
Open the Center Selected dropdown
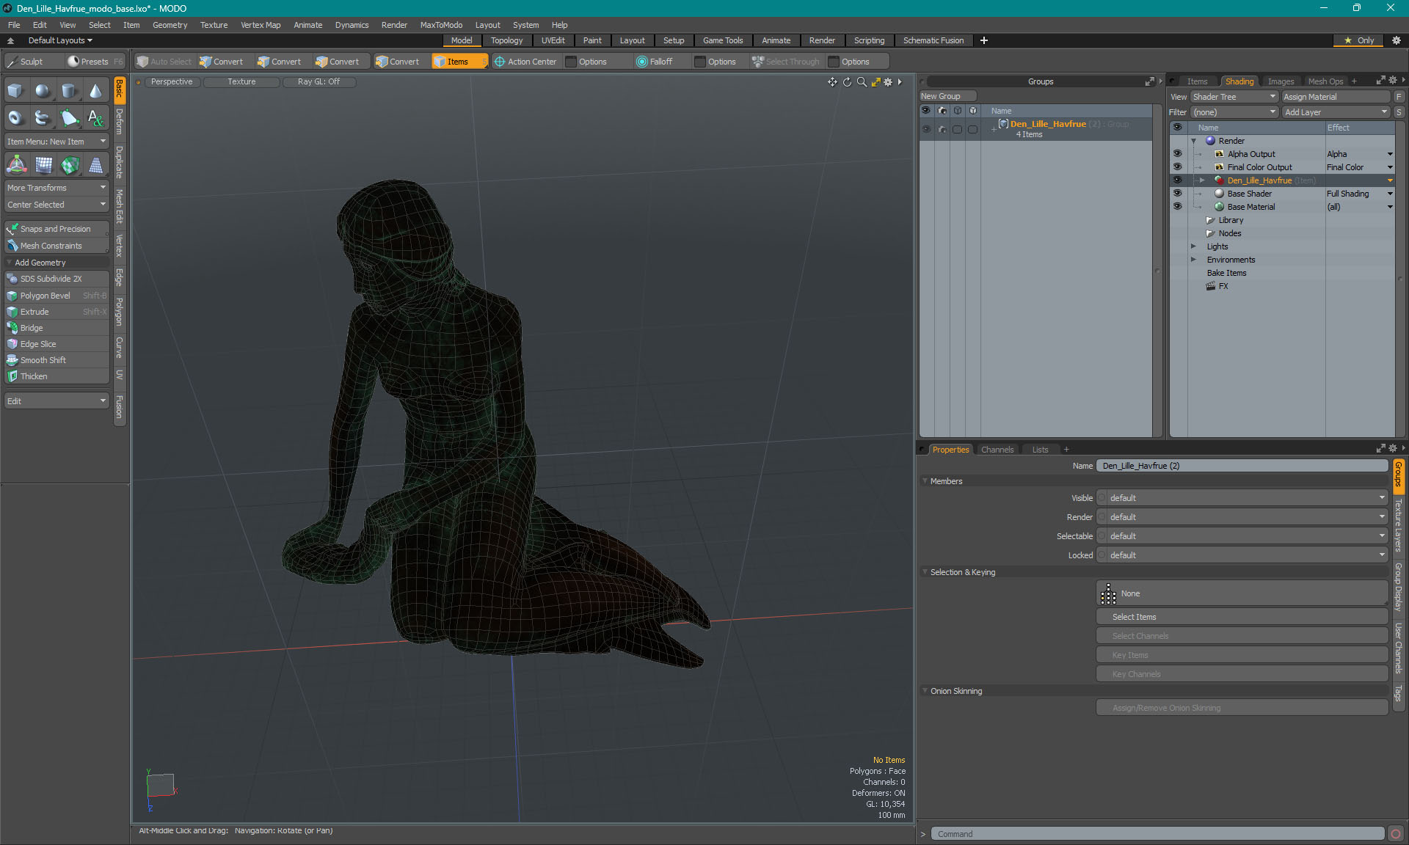coord(57,205)
